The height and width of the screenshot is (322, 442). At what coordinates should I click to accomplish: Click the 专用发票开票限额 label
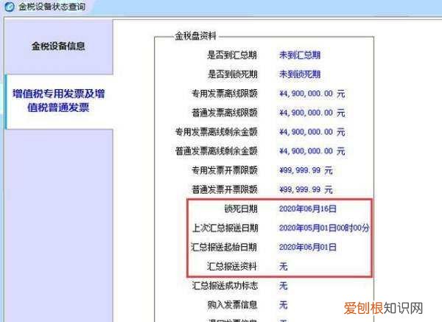225,170
